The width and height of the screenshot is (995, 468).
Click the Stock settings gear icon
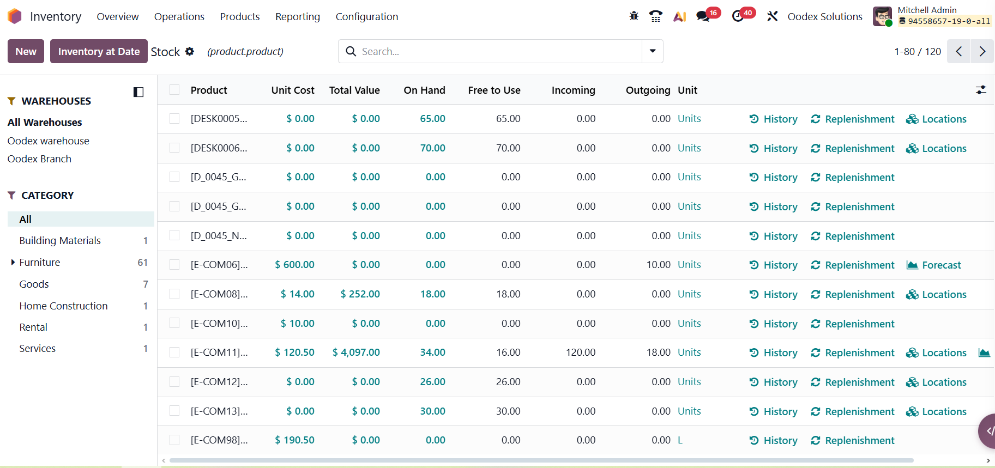pyautogui.click(x=190, y=51)
